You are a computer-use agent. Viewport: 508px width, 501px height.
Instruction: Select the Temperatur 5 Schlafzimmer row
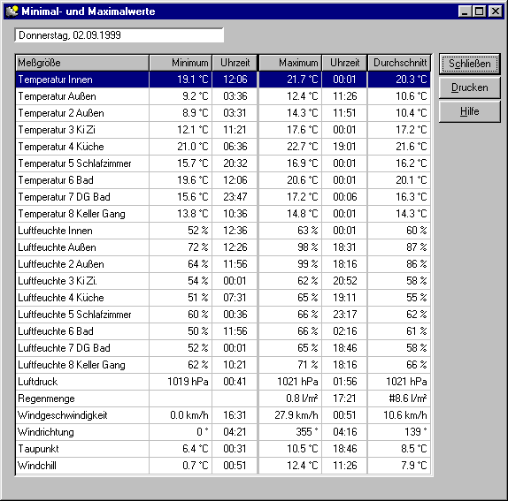(223, 163)
